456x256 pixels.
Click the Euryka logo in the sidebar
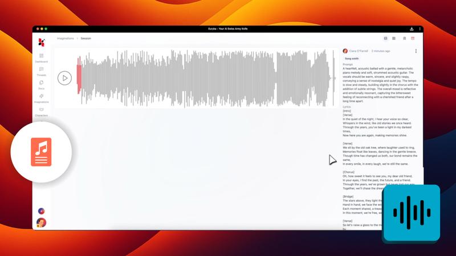tap(42, 42)
